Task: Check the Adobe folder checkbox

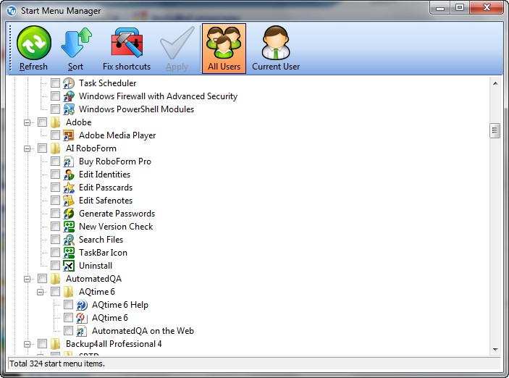Action: pos(42,122)
